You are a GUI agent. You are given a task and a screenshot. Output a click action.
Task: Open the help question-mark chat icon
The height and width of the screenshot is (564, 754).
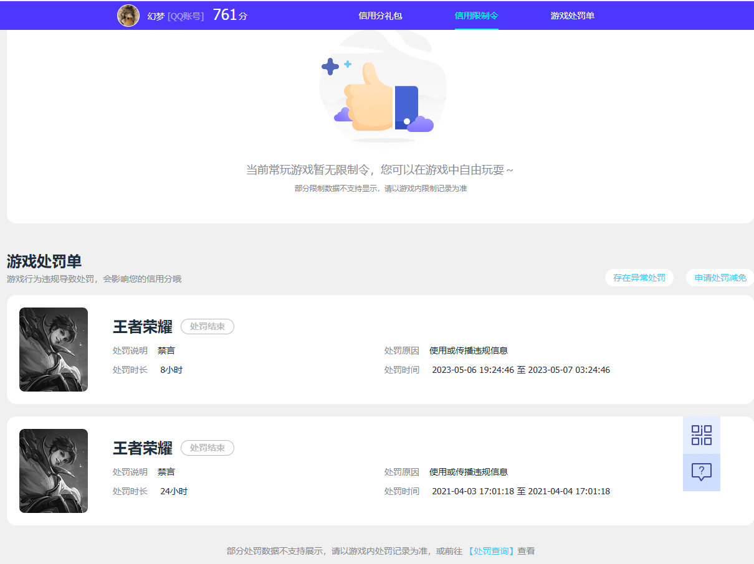702,472
